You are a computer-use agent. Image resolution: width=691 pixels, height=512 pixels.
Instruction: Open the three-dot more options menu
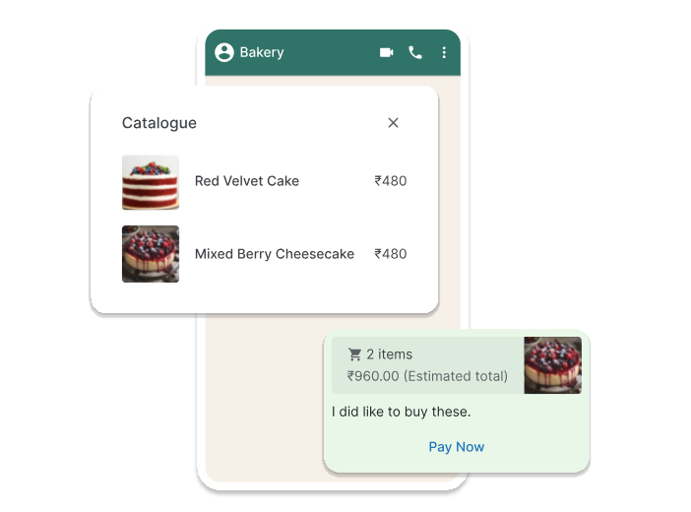tap(444, 52)
